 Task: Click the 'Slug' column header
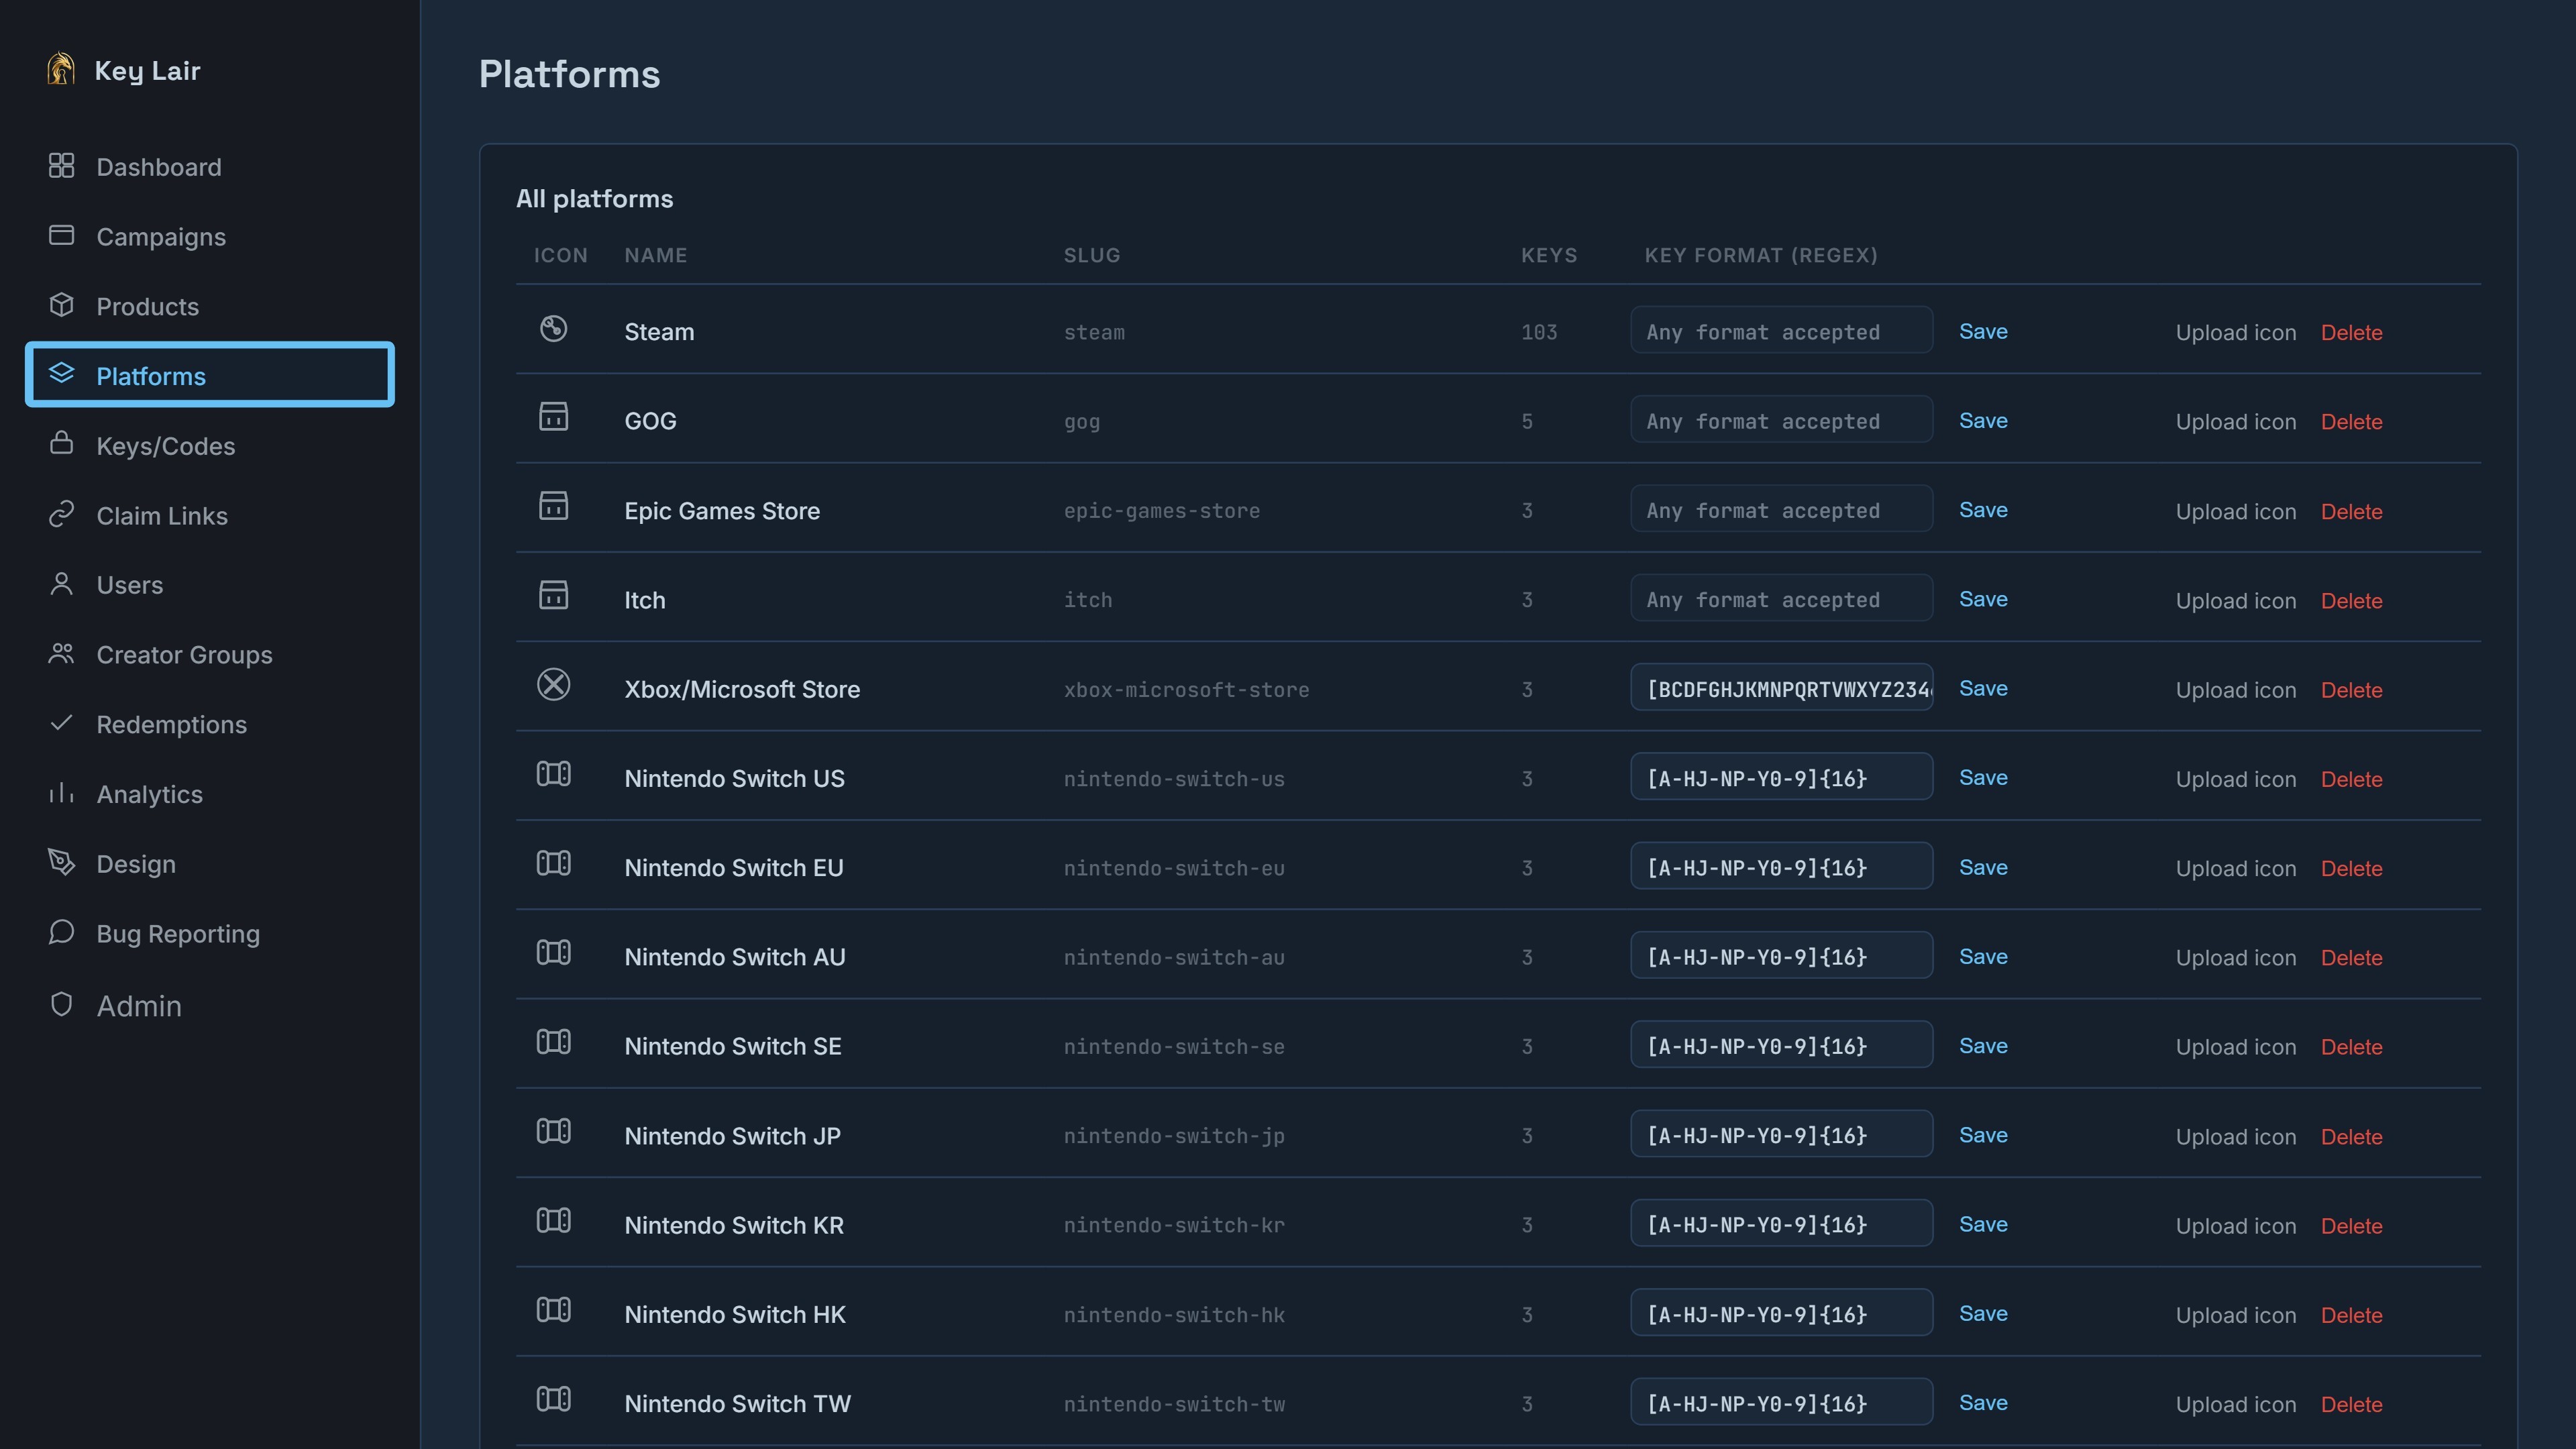[1091, 255]
